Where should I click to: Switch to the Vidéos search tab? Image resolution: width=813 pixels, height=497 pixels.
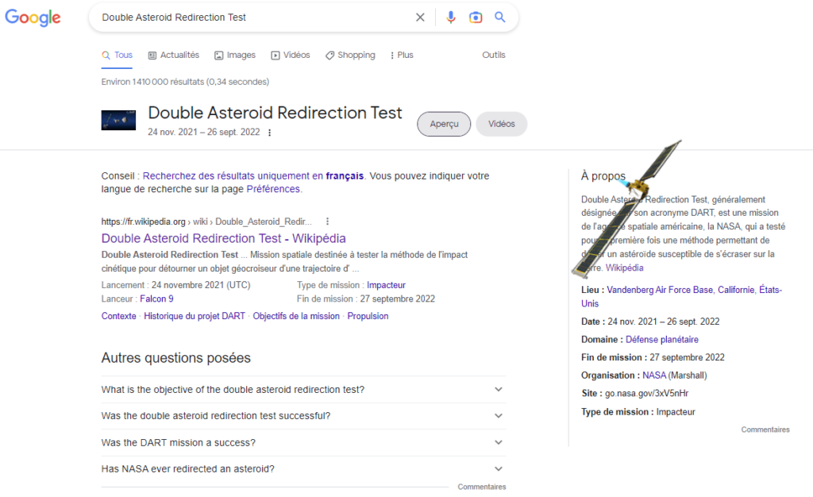[x=291, y=55]
